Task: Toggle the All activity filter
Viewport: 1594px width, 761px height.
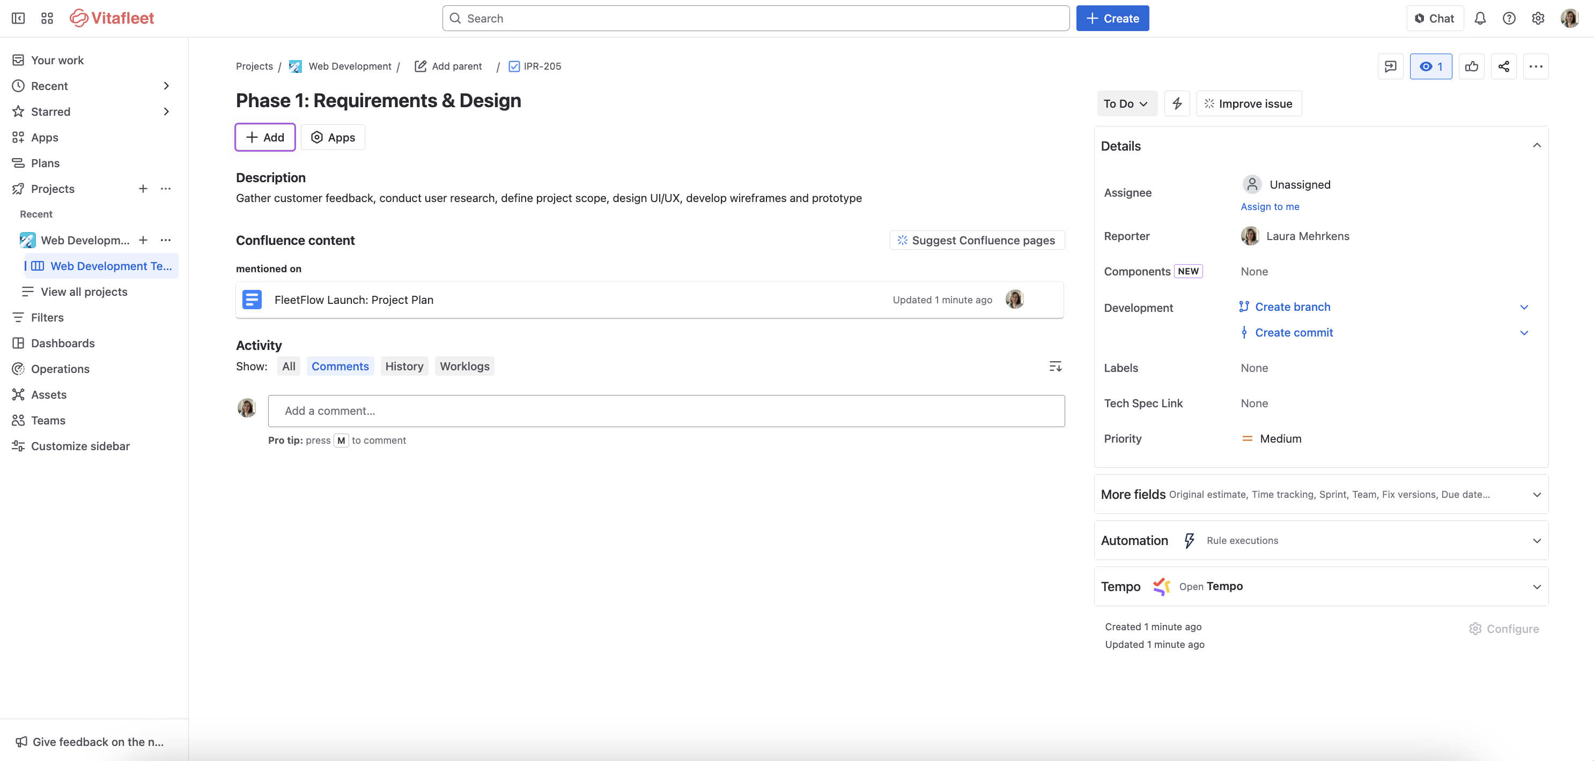Action: tap(289, 366)
